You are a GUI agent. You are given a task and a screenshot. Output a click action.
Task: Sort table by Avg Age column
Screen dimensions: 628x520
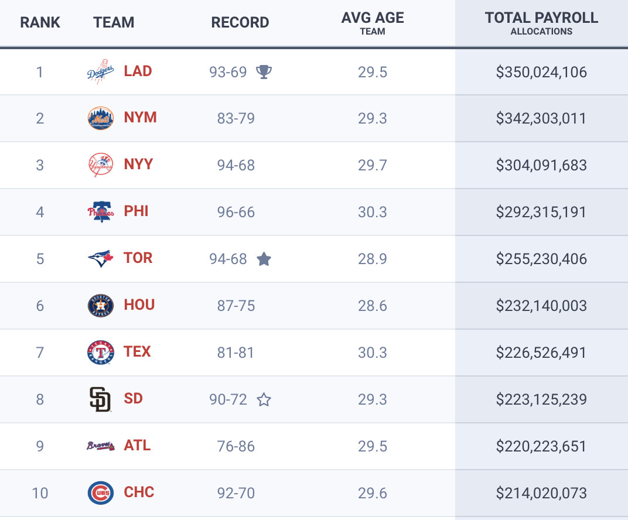(x=373, y=23)
